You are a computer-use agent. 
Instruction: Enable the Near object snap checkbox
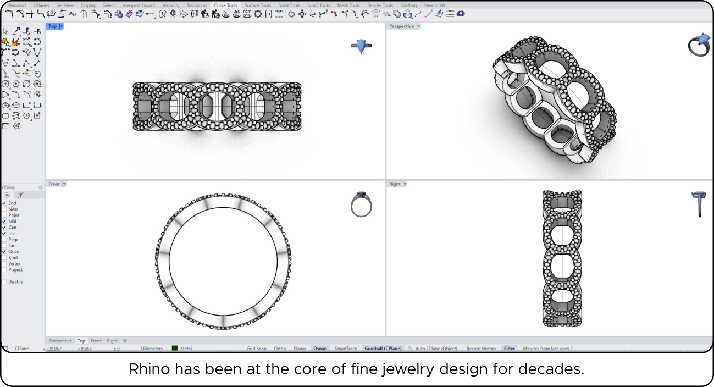pos(4,209)
